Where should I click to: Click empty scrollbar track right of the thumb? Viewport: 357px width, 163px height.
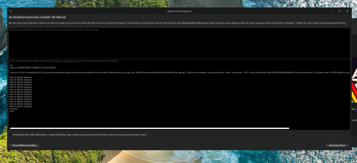tap(319, 128)
